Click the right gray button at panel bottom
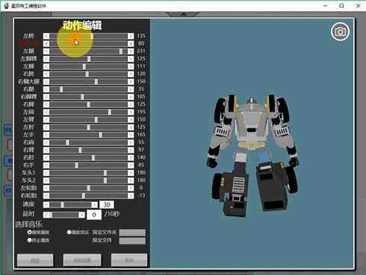This screenshot has width=366, height=275. point(129,260)
